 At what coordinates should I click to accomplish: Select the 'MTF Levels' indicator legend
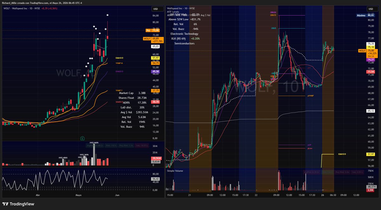(x=173, y=11)
